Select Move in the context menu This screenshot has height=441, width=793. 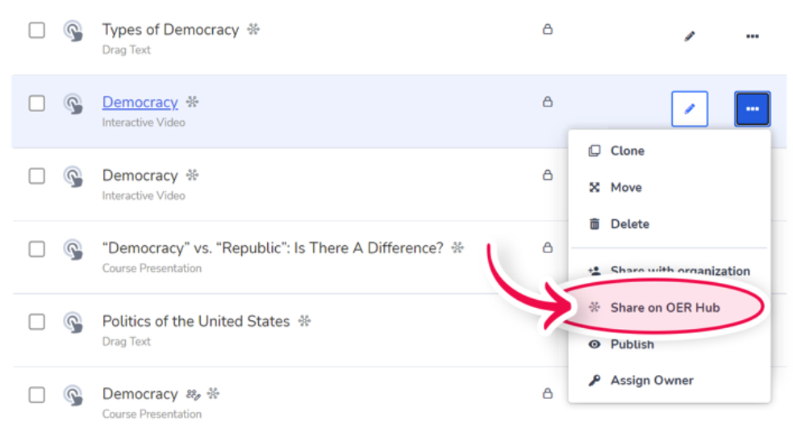pyautogui.click(x=626, y=187)
